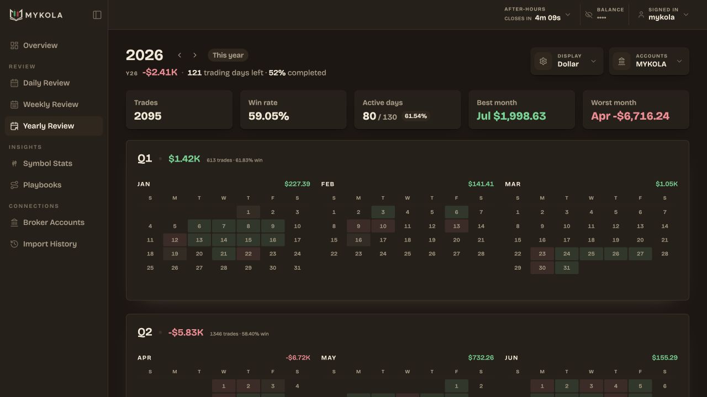Click the Broker Accounts bank icon
The width and height of the screenshot is (707, 397).
14,222
